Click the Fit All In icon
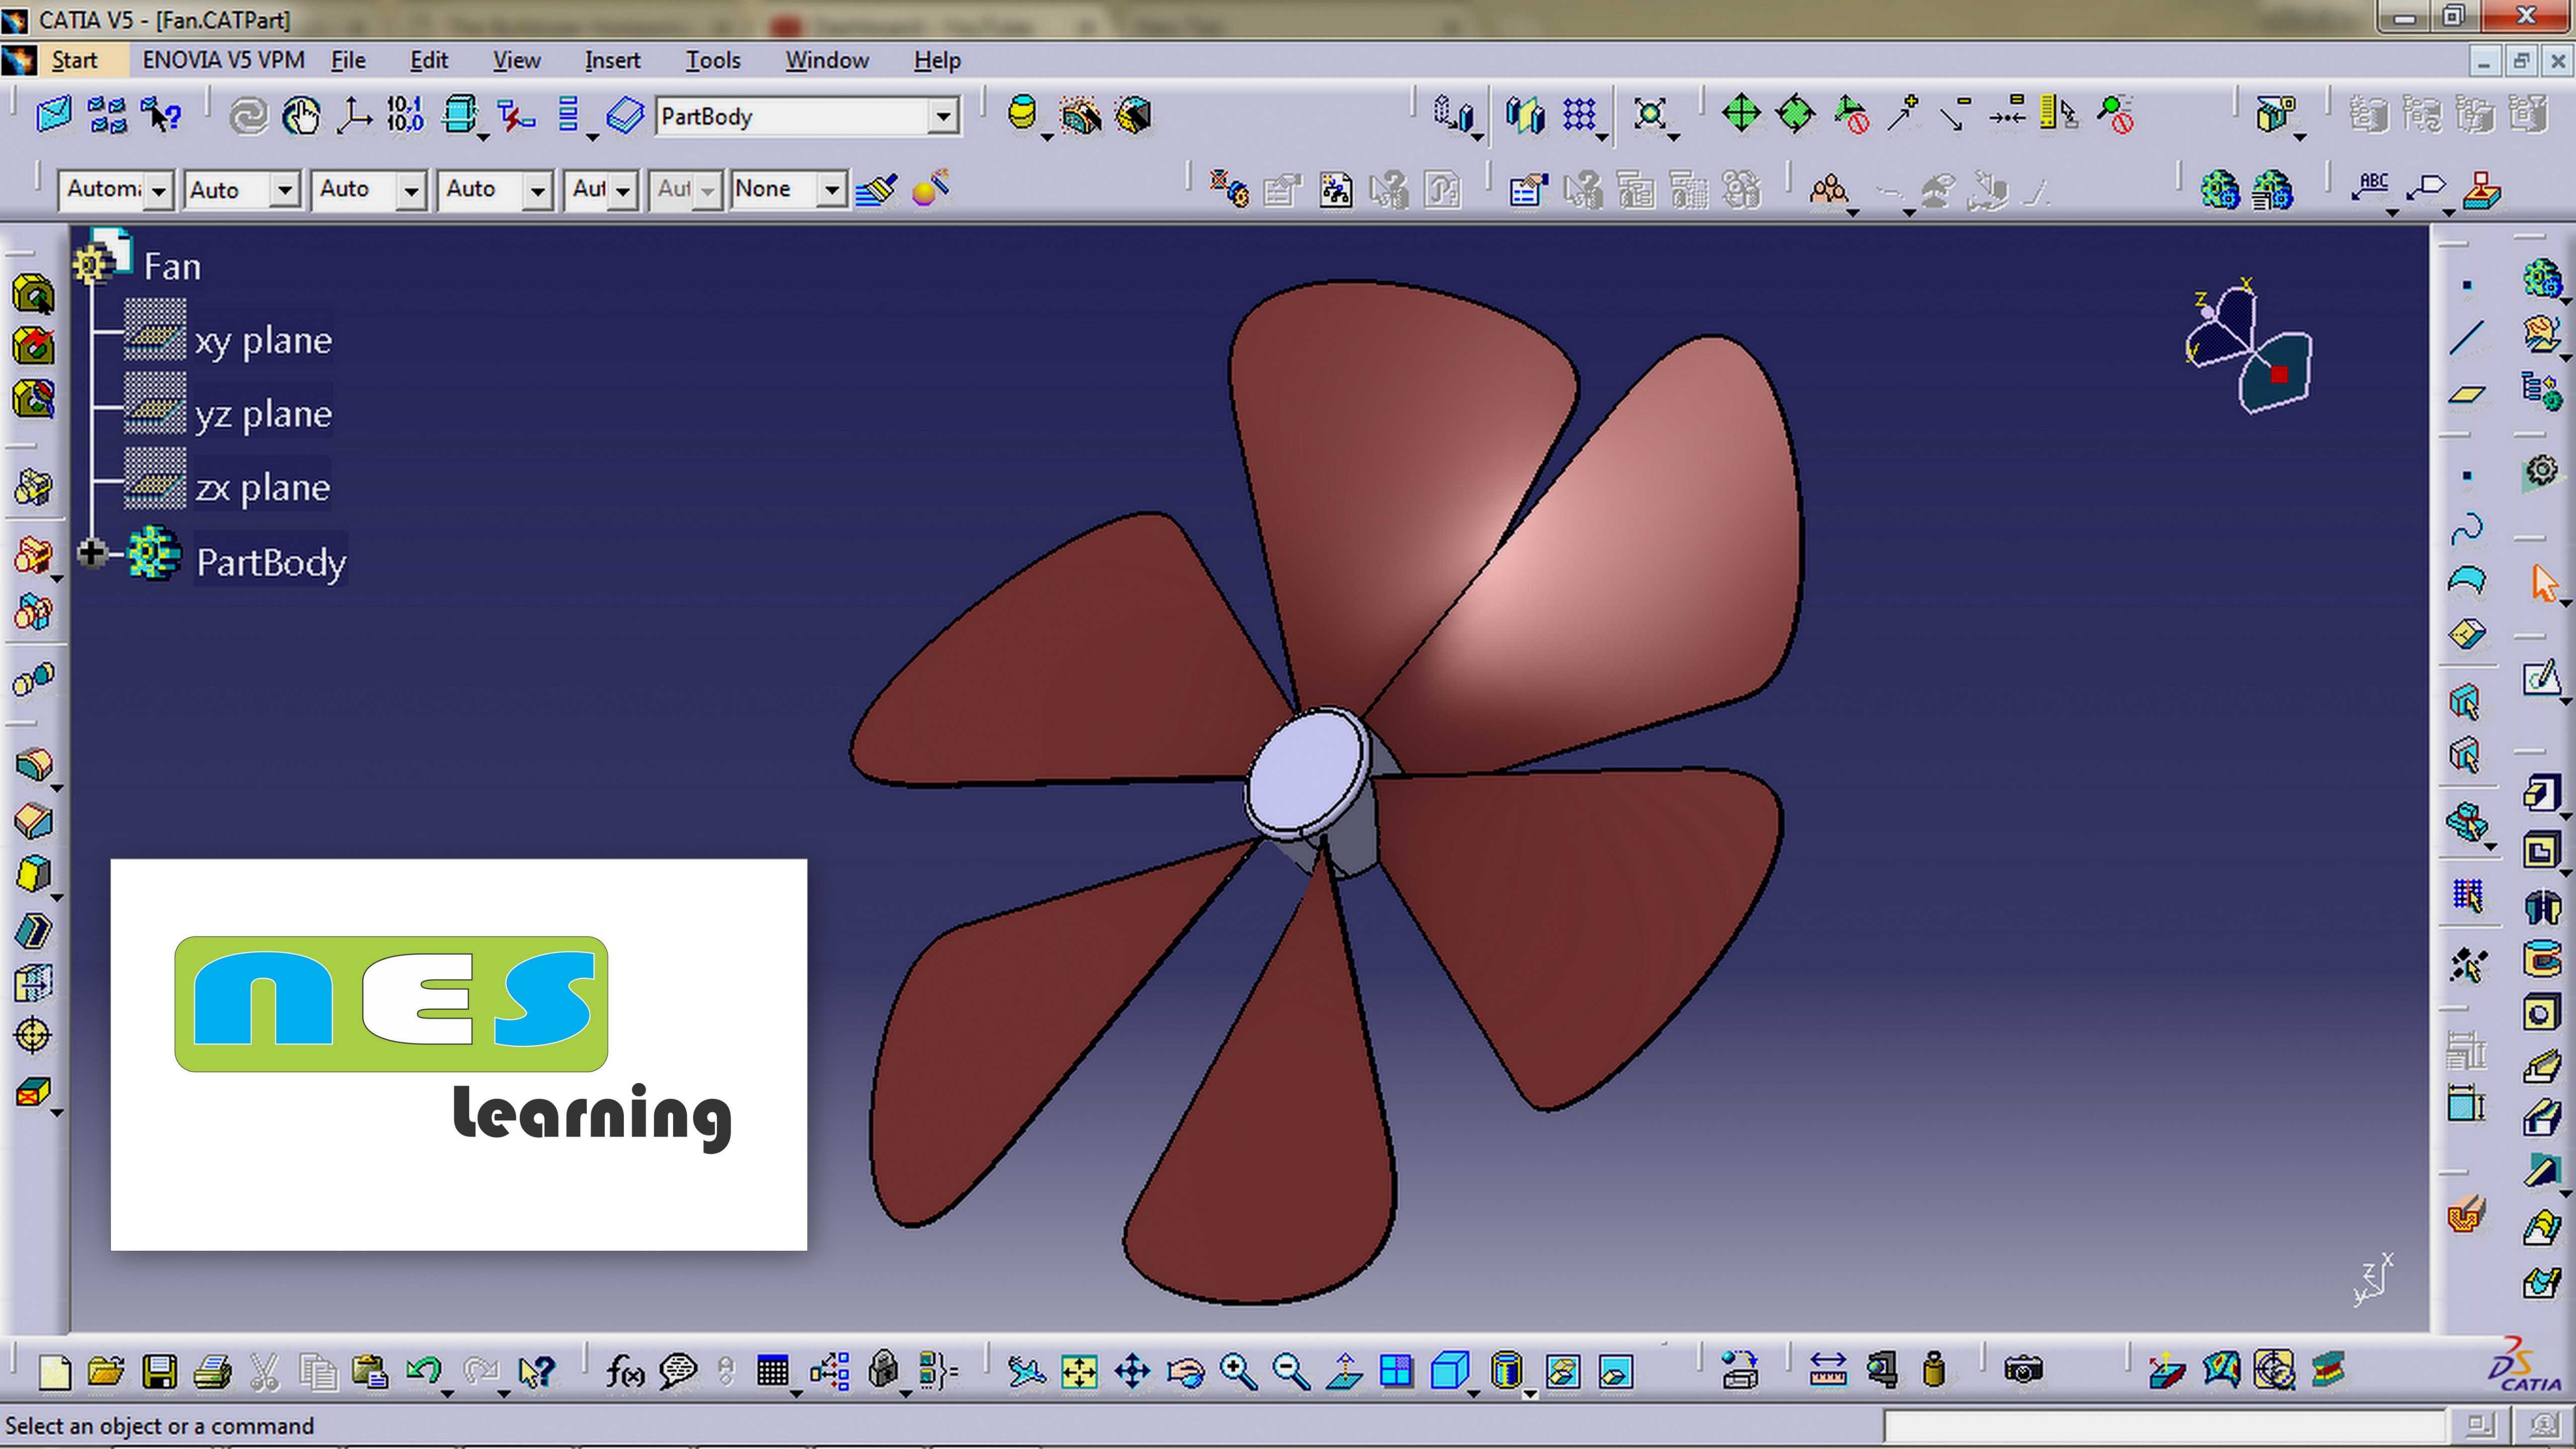 pos(1079,1372)
